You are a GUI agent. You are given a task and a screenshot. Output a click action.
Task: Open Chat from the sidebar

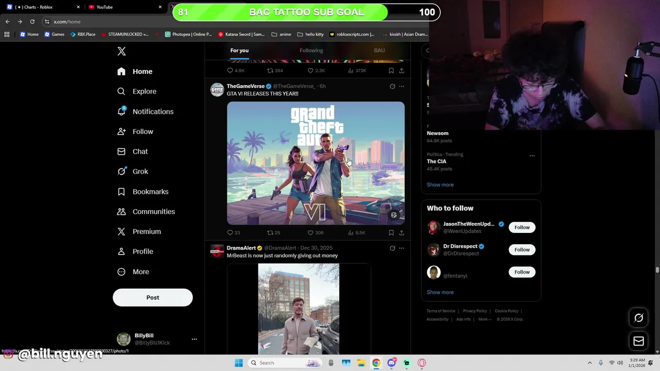133,151
